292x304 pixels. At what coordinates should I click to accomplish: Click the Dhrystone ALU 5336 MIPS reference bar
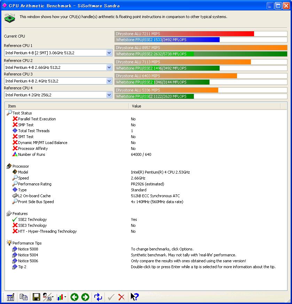pos(201,90)
